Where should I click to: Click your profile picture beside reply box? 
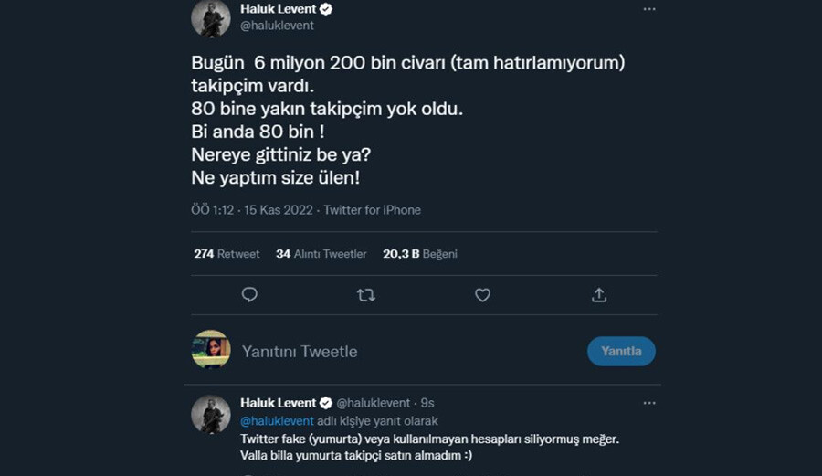(x=210, y=350)
